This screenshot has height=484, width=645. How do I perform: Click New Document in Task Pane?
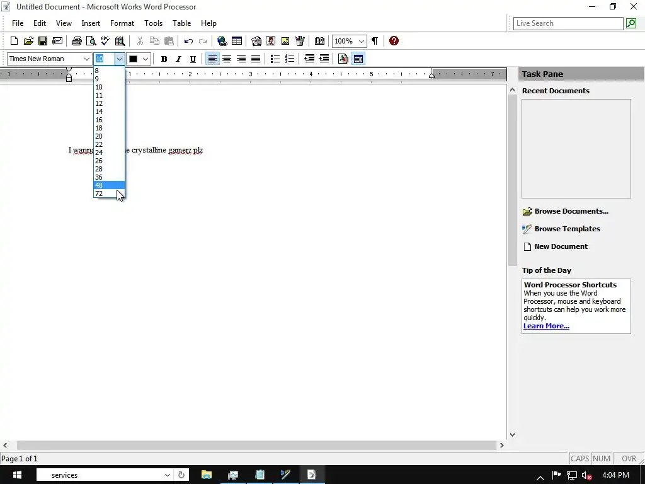tap(556, 246)
